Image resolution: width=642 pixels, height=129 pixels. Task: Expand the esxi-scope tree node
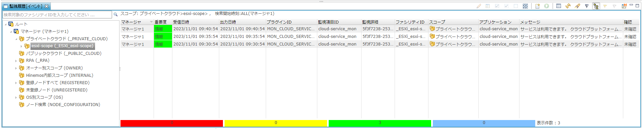[x=21, y=46]
